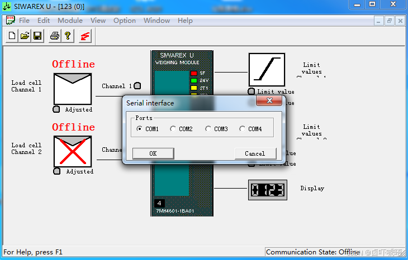Image resolution: width=408 pixels, height=260 pixels.
Task: Click the 7MH4601-1BA01 module number
Action: coord(175,211)
